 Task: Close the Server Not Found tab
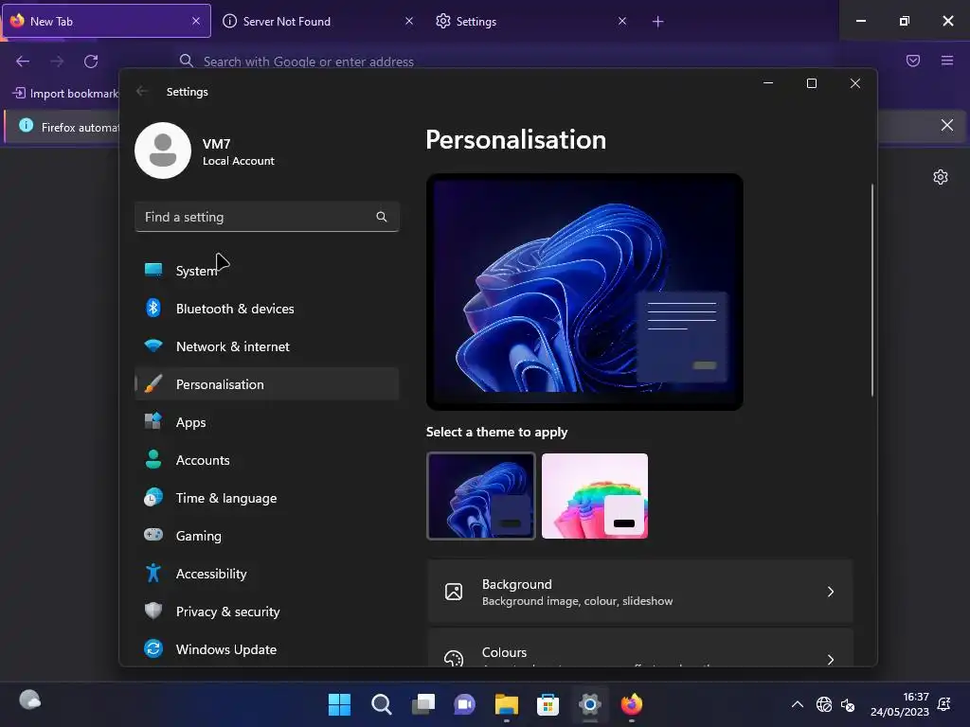point(409,21)
